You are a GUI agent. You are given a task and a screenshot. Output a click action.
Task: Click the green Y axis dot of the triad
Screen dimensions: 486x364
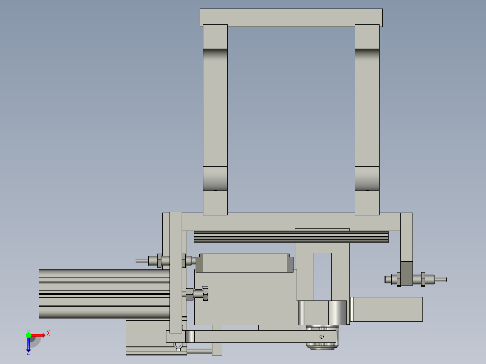point(28,335)
